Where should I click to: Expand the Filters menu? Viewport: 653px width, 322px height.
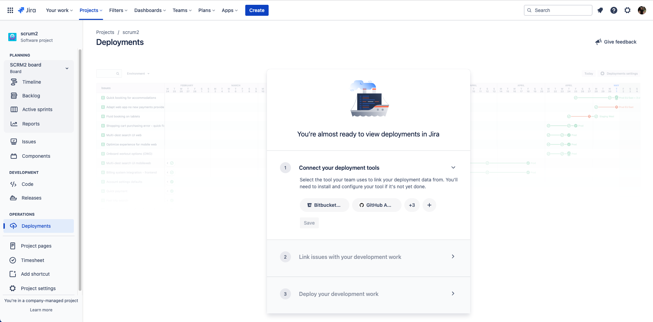pos(118,10)
